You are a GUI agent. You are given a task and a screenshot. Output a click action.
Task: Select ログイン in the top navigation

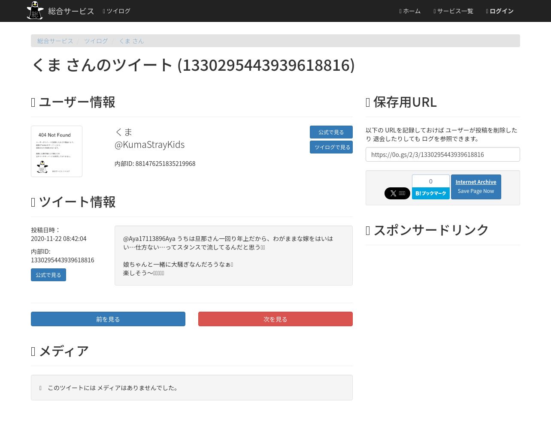pos(500,11)
